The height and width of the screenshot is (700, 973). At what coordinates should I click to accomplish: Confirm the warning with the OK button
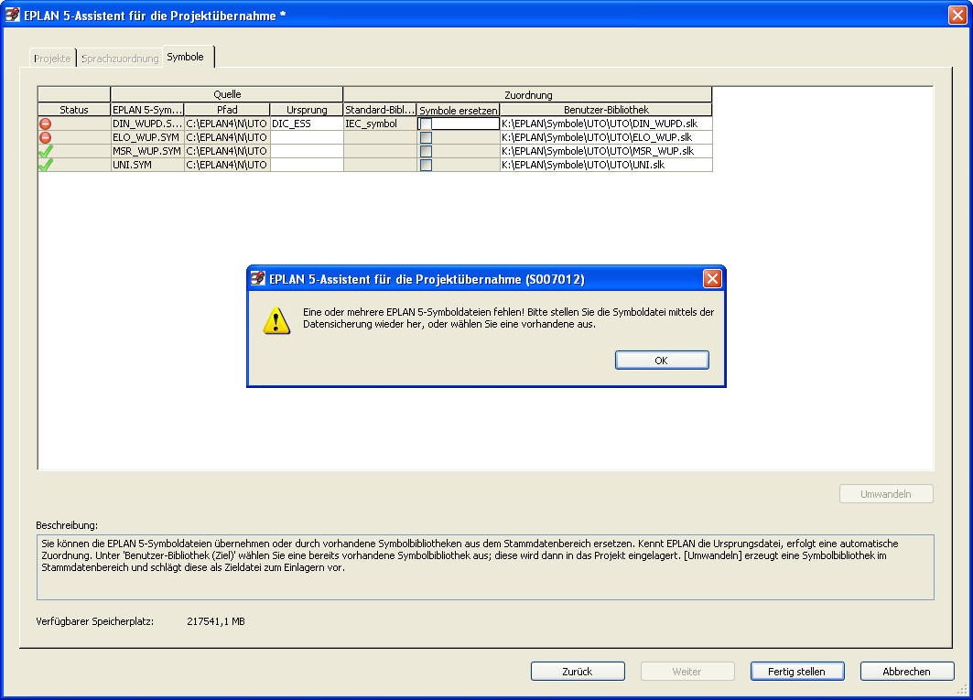tap(662, 360)
